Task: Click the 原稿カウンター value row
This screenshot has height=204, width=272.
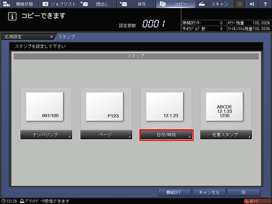Action: [203, 23]
